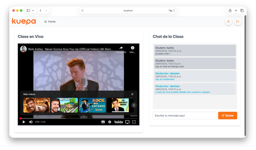Viewport: 256px width, 150px height.
Task: Expand the sidebar options dropdown chevron
Action: coord(33,11)
